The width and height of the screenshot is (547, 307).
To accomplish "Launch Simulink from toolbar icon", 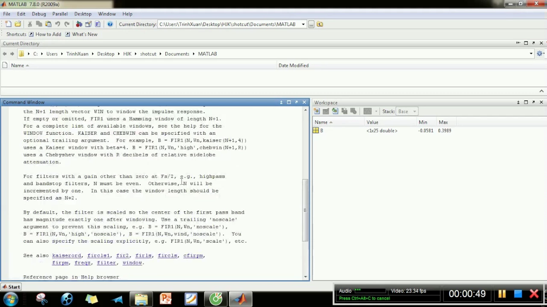I will coord(79,24).
